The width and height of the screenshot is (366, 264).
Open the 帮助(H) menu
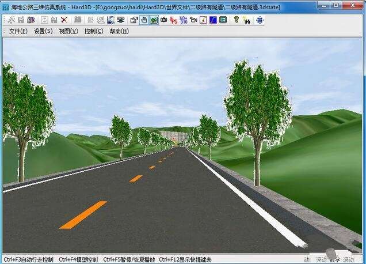coord(119,31)
